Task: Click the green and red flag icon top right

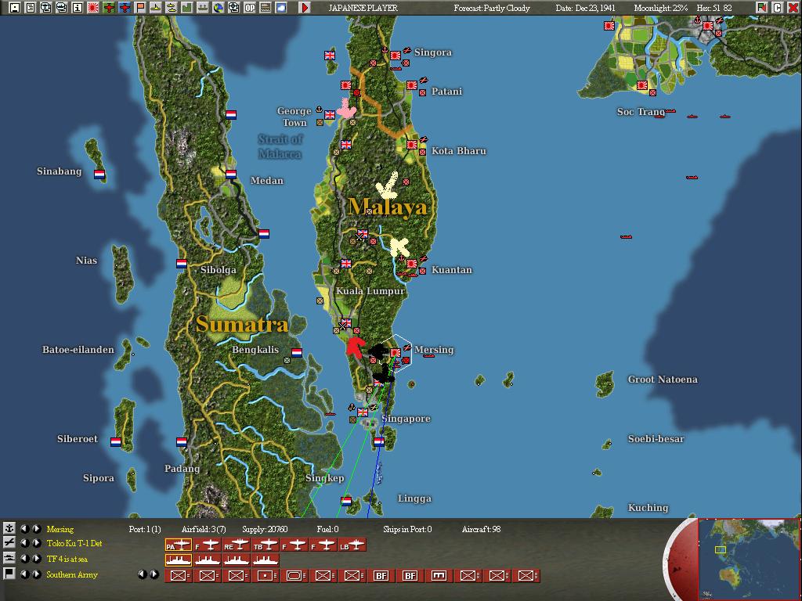Action: point(761,8)
